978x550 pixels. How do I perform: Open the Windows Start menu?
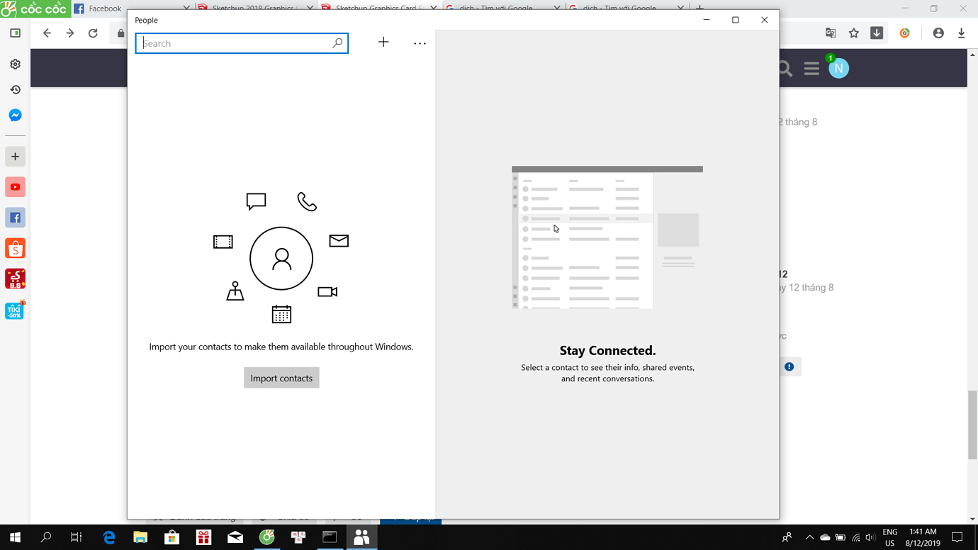(x=15, y=537)
